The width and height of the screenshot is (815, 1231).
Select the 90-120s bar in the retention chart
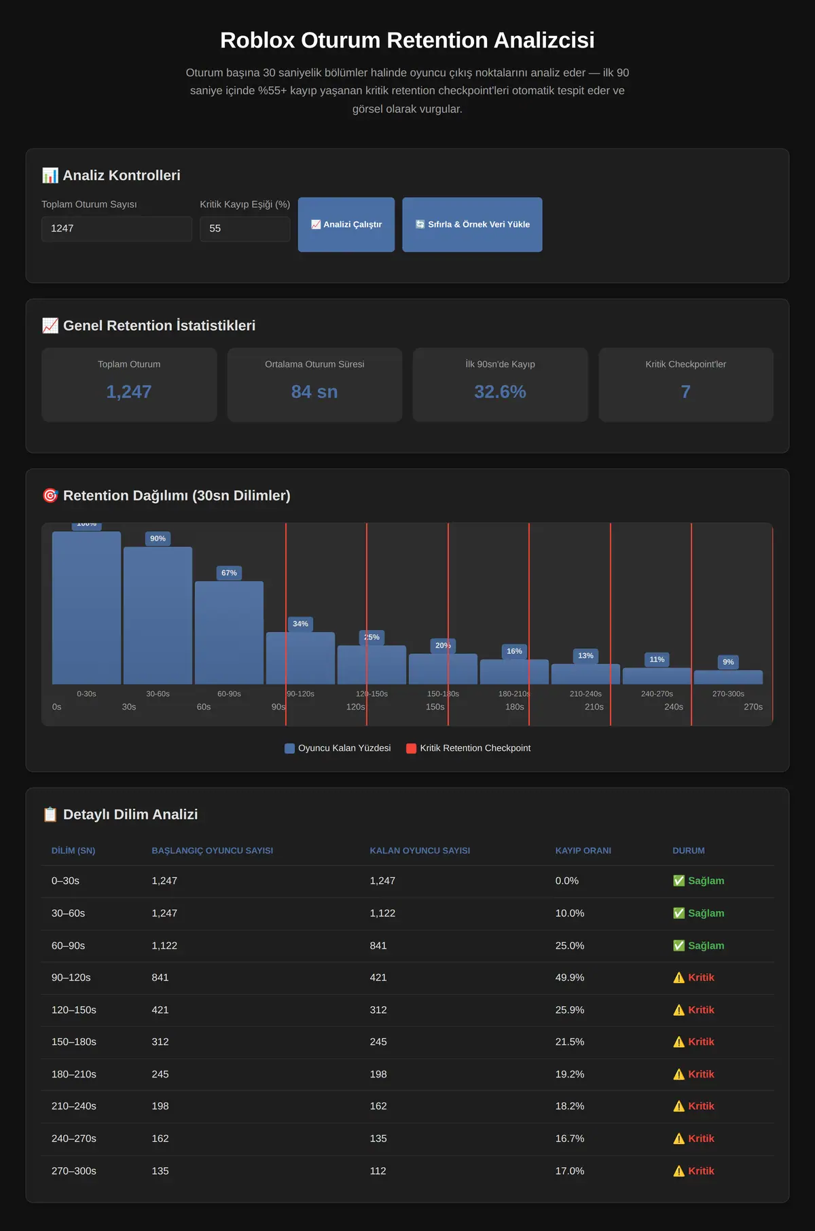pyautogui.click(x=300, y=659)
